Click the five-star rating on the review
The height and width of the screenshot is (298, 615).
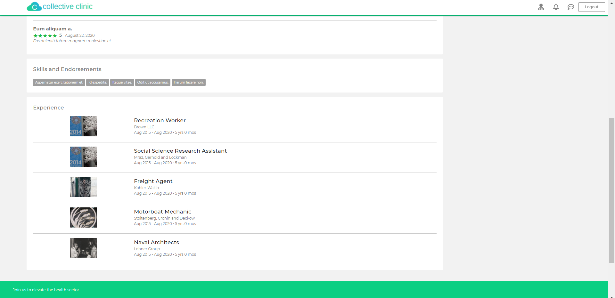point(45,36)
